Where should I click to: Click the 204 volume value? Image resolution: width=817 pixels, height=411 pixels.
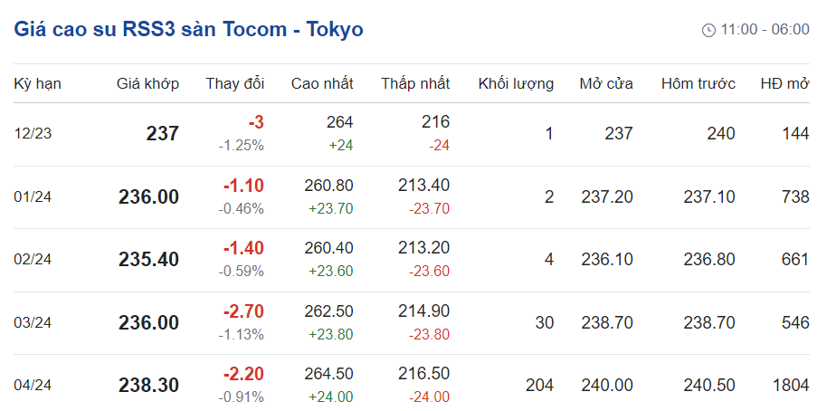pos(539,385)
